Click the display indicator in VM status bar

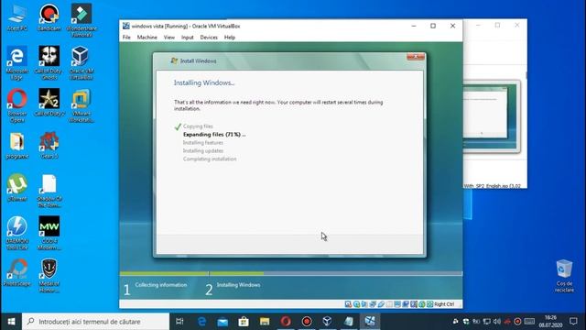click(x=398, y=304)
